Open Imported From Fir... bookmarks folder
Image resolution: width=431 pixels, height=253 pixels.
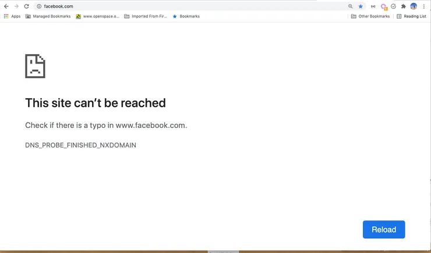(146, 16)
